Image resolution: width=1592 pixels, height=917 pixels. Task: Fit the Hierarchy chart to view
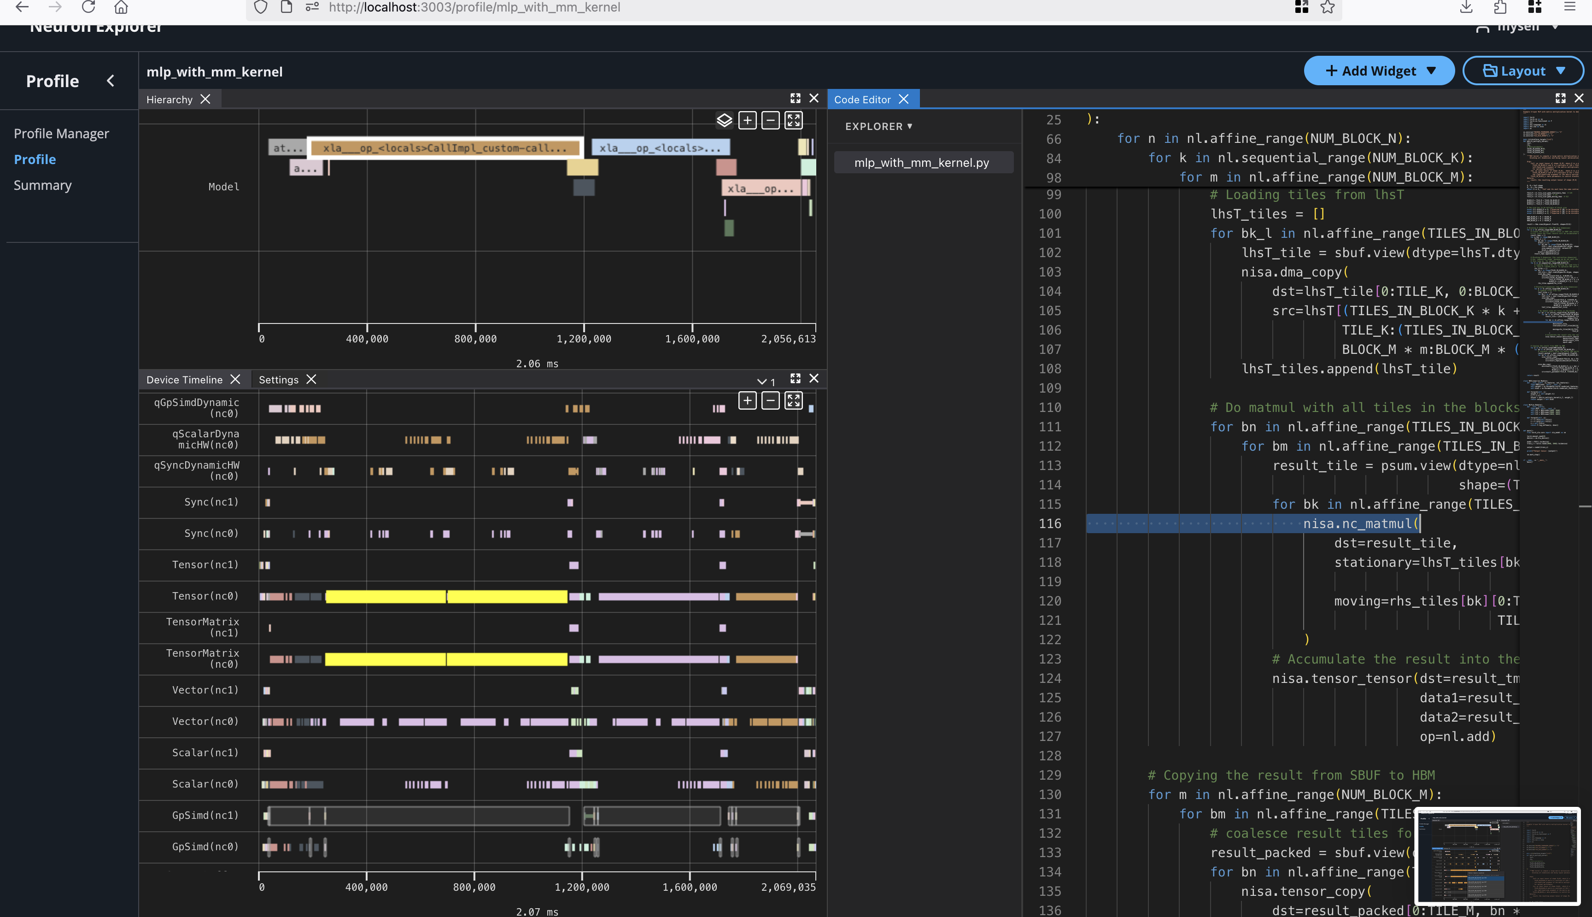[793, 120]
